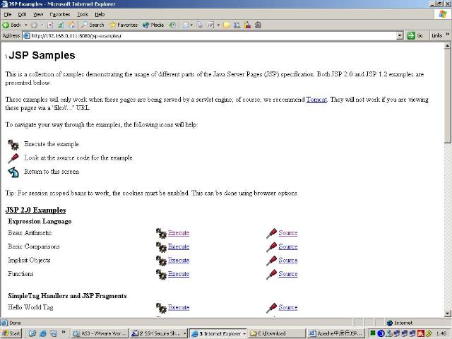
Task: Click the screwdriver icon beside Look at the source
Action: tap(13, 158)
